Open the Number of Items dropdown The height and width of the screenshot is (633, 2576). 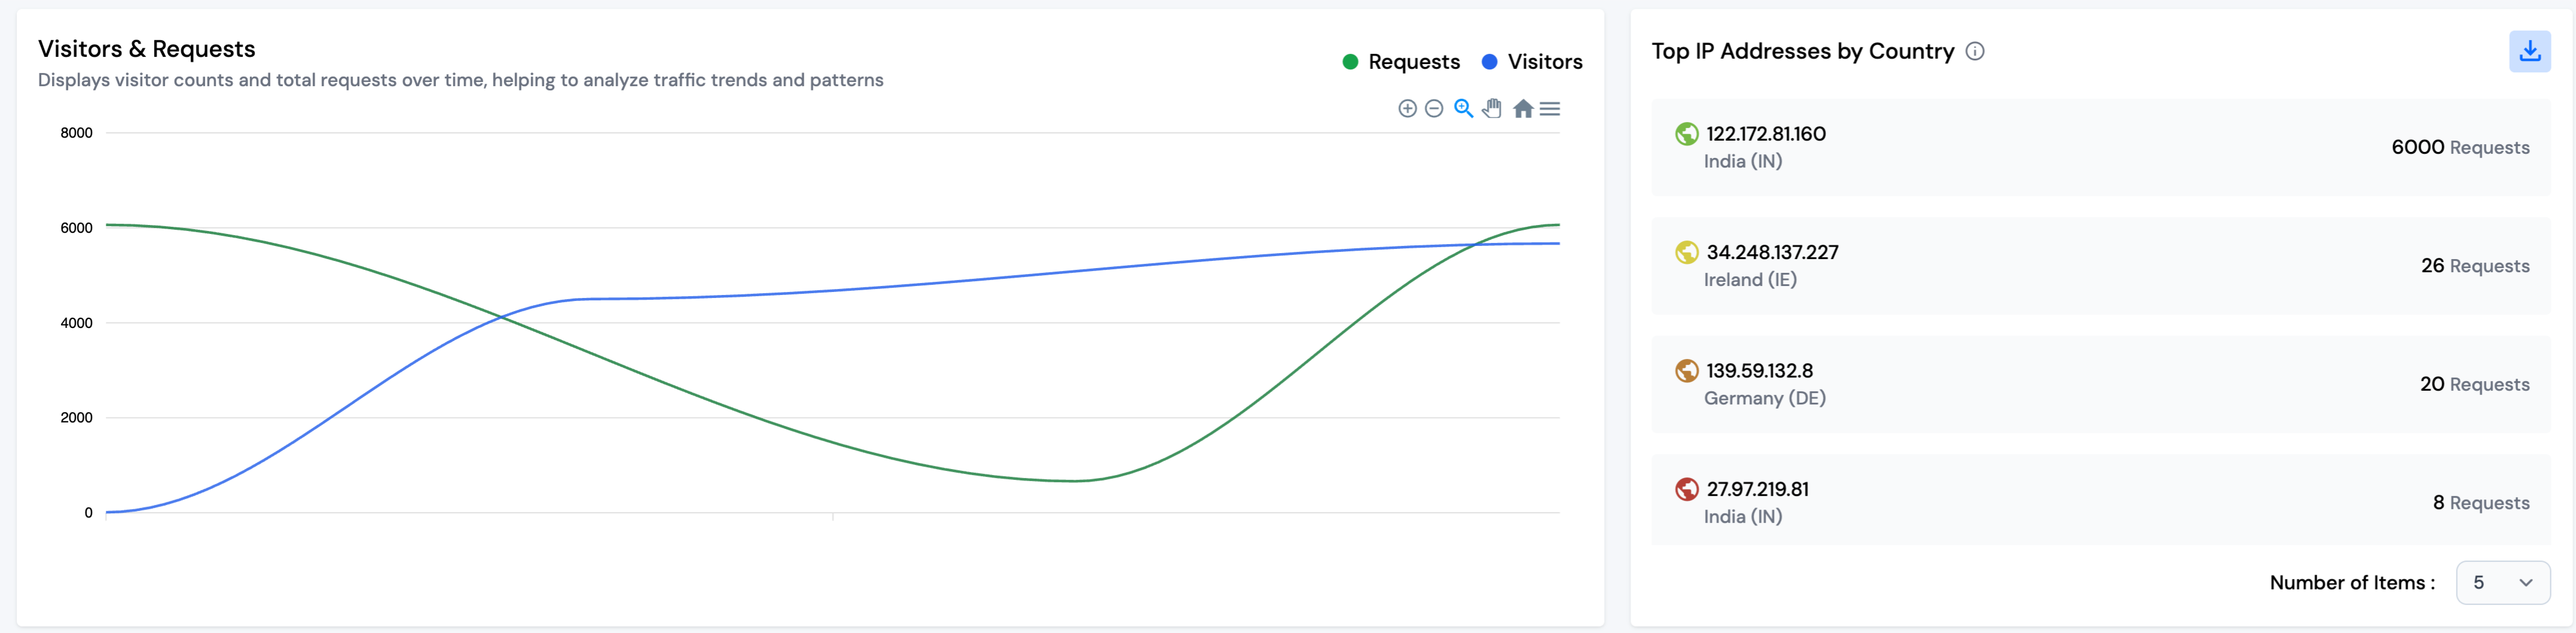2501,582
